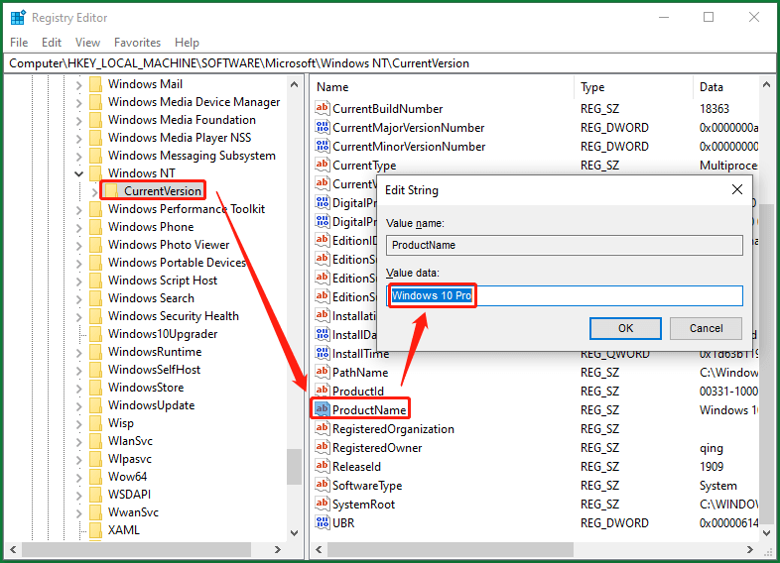Image resolution: width=780 pixels, height=563 pixels.
Task: Open the View menu
Action: coord(87,43)
